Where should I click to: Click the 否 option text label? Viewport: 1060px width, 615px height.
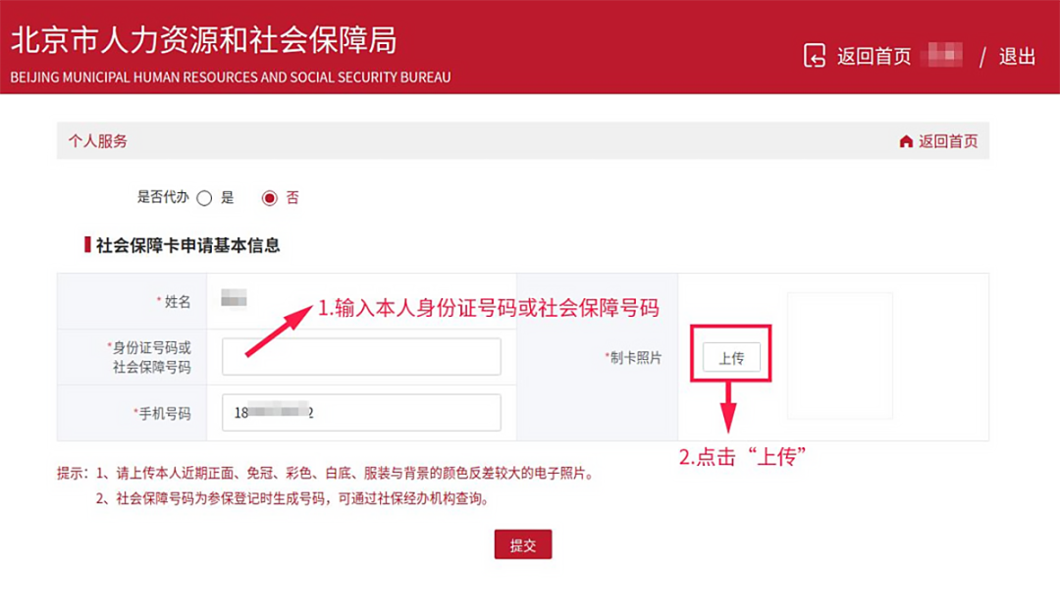[292, 197]
